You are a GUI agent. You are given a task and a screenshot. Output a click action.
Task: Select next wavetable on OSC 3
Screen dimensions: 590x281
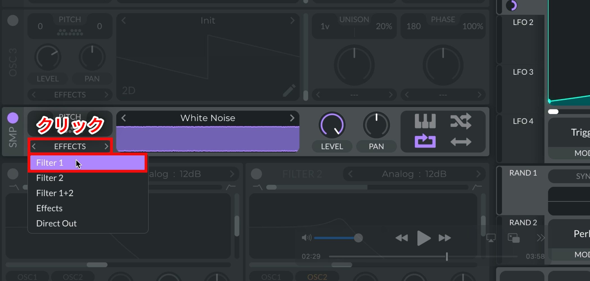(x=292, y=21)
